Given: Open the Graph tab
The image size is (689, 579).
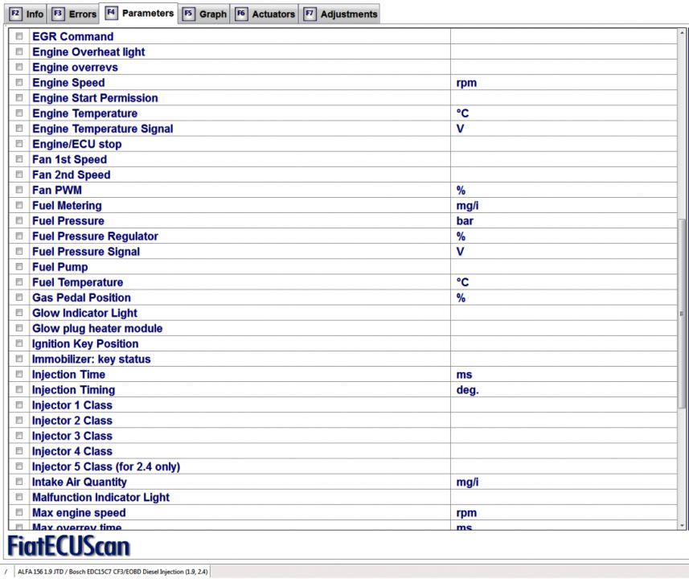Looking at the screenshot, I should (x=204, y=14).
